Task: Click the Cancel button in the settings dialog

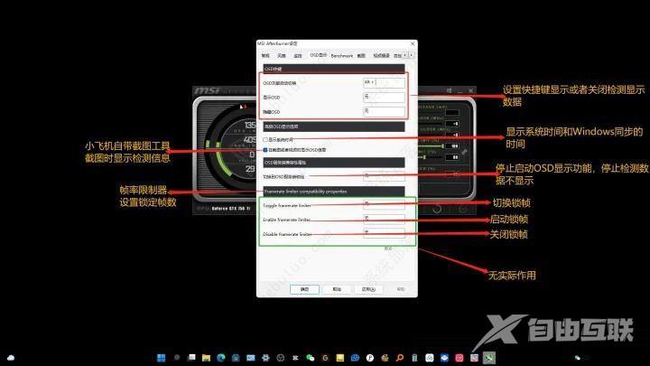Action: [337, 289]
